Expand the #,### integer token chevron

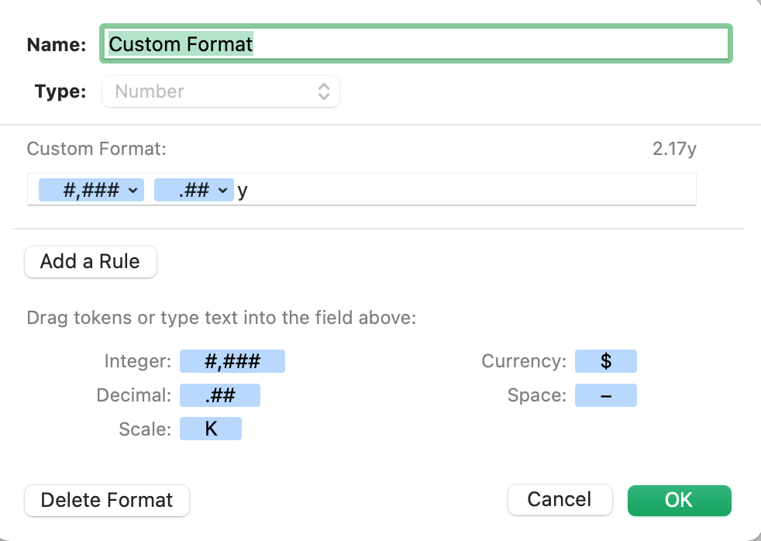pos(133,191)
